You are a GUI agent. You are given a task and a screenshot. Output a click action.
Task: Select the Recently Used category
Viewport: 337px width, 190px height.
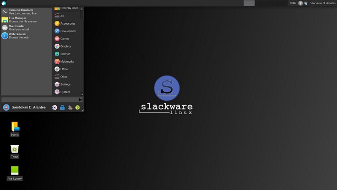(67, 8)
